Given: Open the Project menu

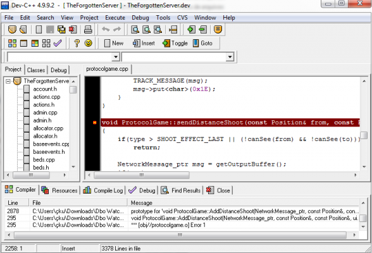Looking at the screenshot, I should coord(89,18).
